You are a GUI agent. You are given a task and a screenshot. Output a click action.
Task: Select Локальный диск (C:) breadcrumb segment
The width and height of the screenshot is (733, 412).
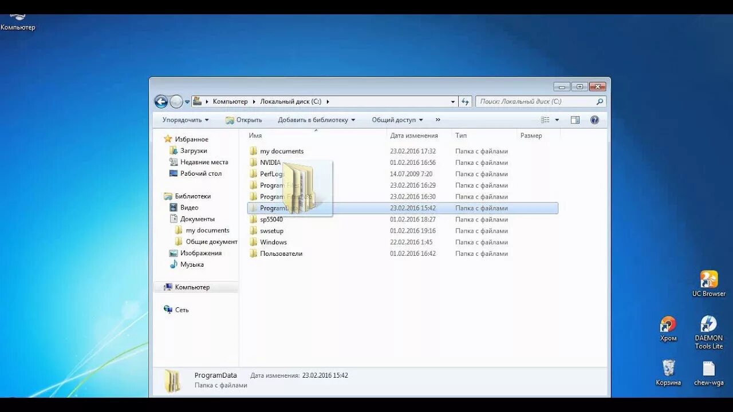[291, 101]
